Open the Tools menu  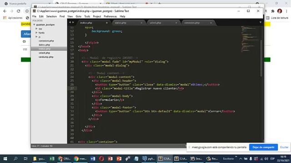[87, 16]
